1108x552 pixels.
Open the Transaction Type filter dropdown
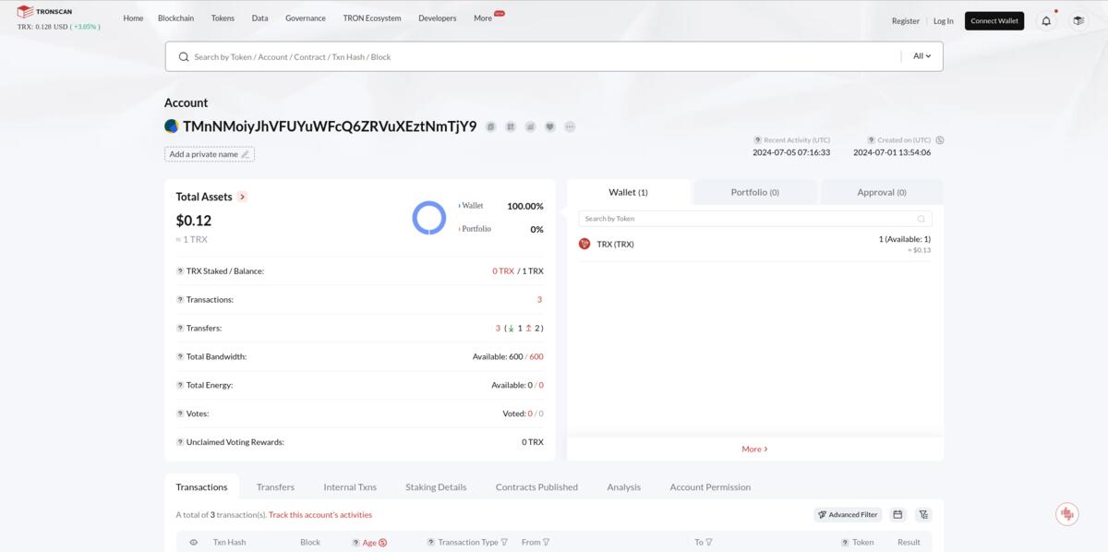coord(504,543)
